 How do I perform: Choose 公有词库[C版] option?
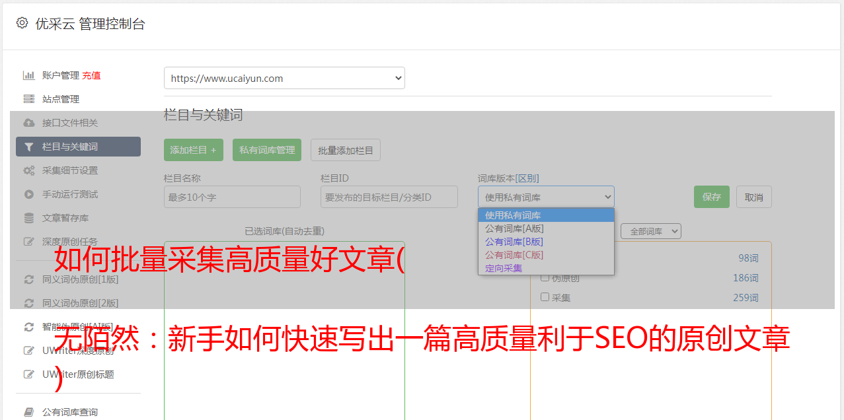point(546,255)
